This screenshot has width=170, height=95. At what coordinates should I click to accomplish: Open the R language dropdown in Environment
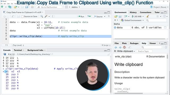116,20
